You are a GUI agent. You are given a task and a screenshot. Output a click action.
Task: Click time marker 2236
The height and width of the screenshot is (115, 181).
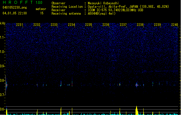click(x=106, y=25)
